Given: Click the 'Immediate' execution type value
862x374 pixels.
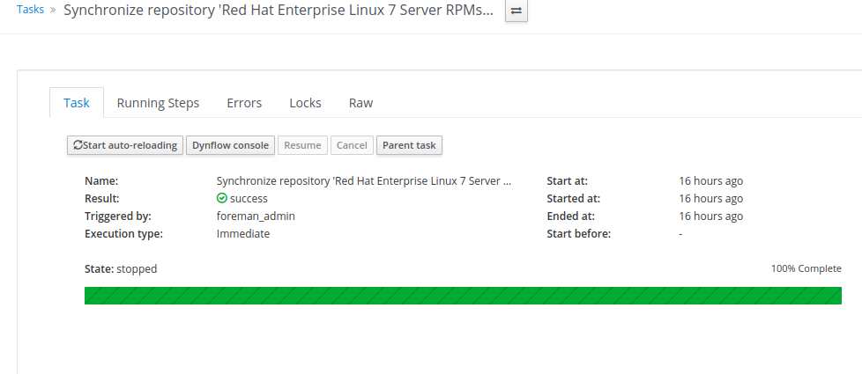Looking at the screenshot, I should [x=243, y=234].
